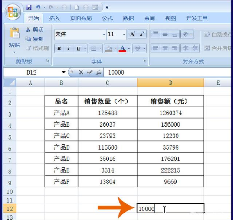
Task: Apply the fill color bucket
Action: click(109, 48)
